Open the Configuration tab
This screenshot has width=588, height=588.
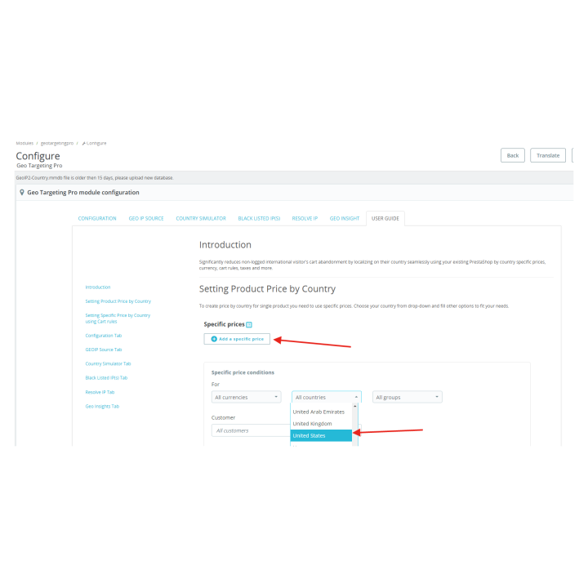(x=97, y=218)
